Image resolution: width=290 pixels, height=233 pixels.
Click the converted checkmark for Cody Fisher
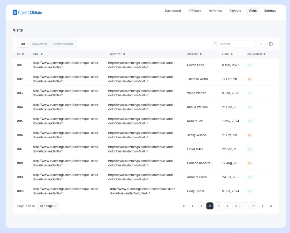click(x=249, y=191)
